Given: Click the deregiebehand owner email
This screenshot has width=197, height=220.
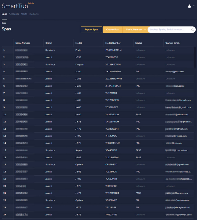Looking at the screenshot, I should coord(179,207).
